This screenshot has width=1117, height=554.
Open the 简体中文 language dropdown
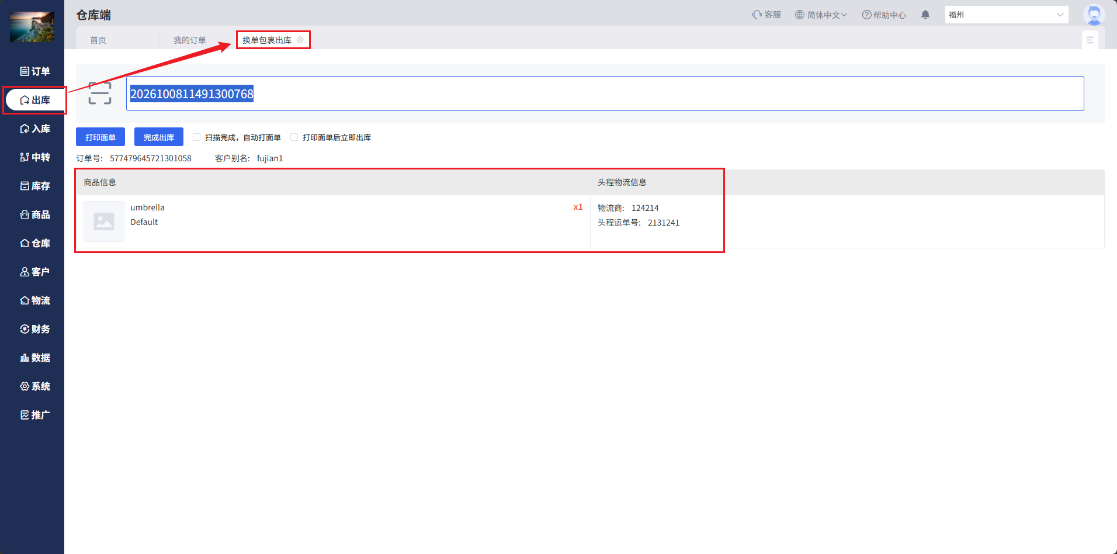(821, 15)
